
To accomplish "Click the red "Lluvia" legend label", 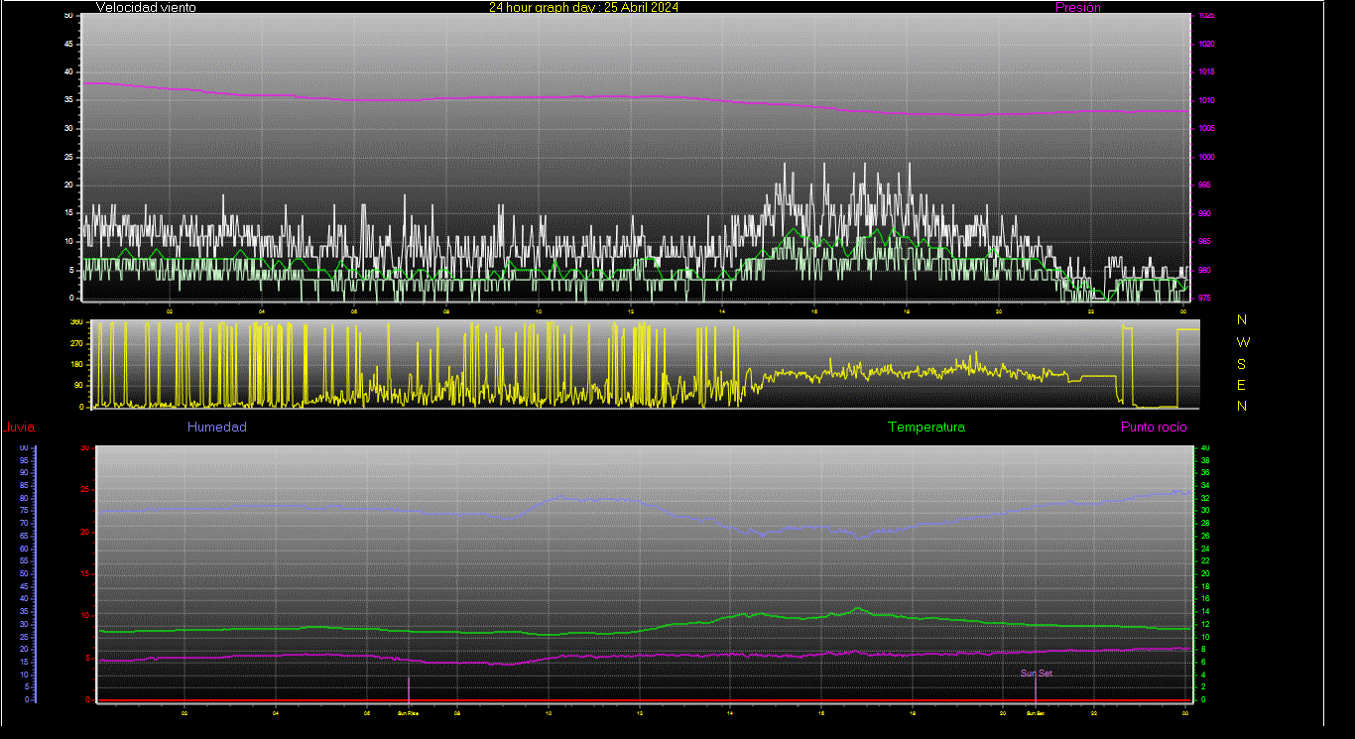I will click(x=19, y=428).
